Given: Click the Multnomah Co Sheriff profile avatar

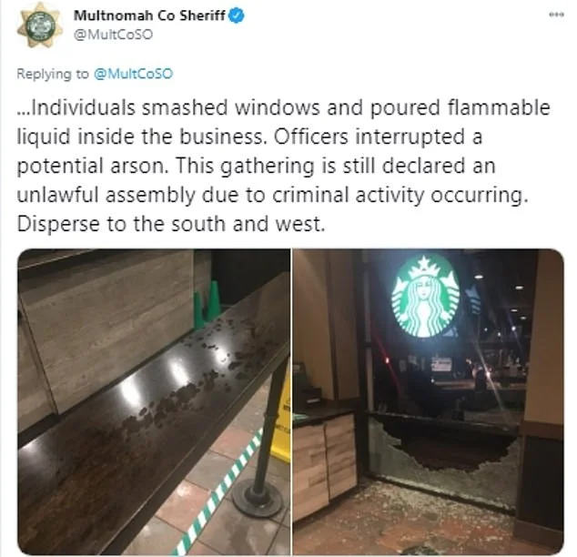Looking at the screenshot, I should coord(39,25).
